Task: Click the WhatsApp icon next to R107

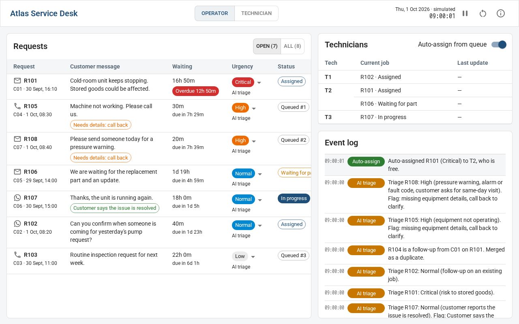Action: [17, 198]
